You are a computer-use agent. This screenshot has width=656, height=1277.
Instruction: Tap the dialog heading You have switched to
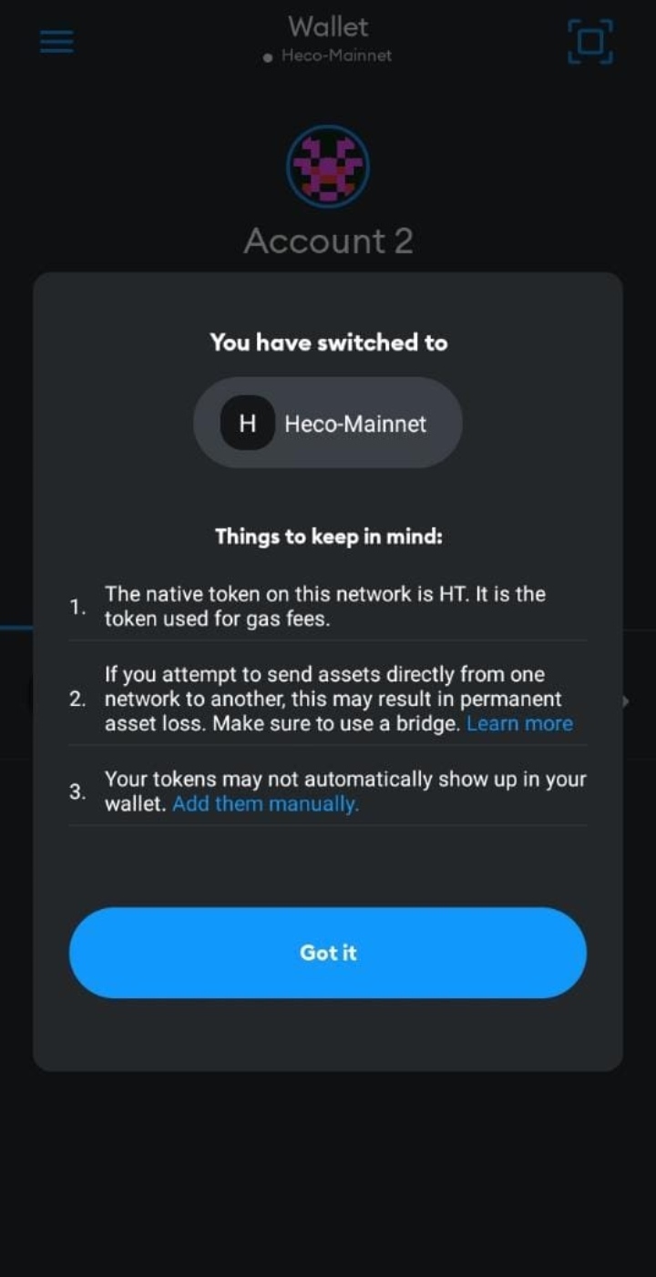click(328, 342)
